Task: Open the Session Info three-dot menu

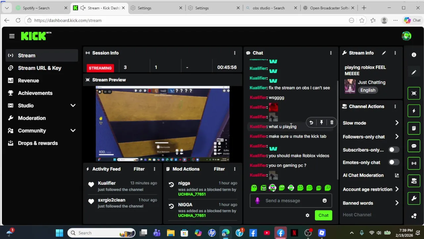Action: (235, 53)
